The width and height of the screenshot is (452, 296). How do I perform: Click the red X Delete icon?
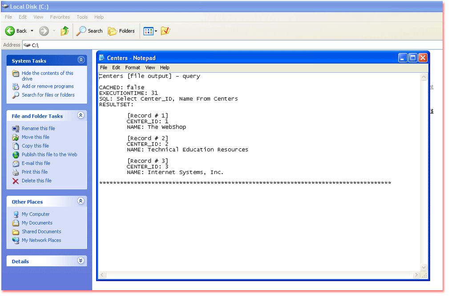(16, 181)
